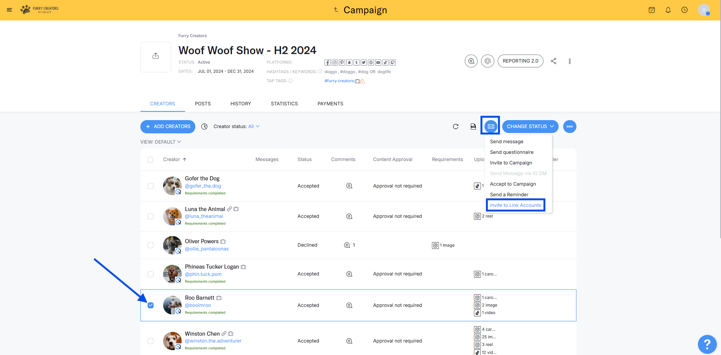Select Invite to Link Accounts option
The image size is (721, 355).
coord(515,205)
